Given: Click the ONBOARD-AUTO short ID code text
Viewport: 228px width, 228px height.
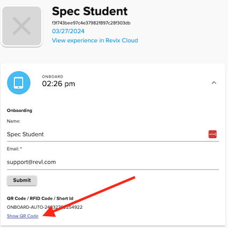Looking at the screenshot, I should (x=45, y=207).
